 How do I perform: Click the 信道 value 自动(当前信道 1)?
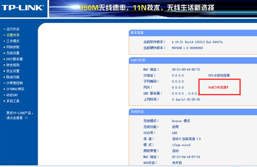tap(186, 139)
